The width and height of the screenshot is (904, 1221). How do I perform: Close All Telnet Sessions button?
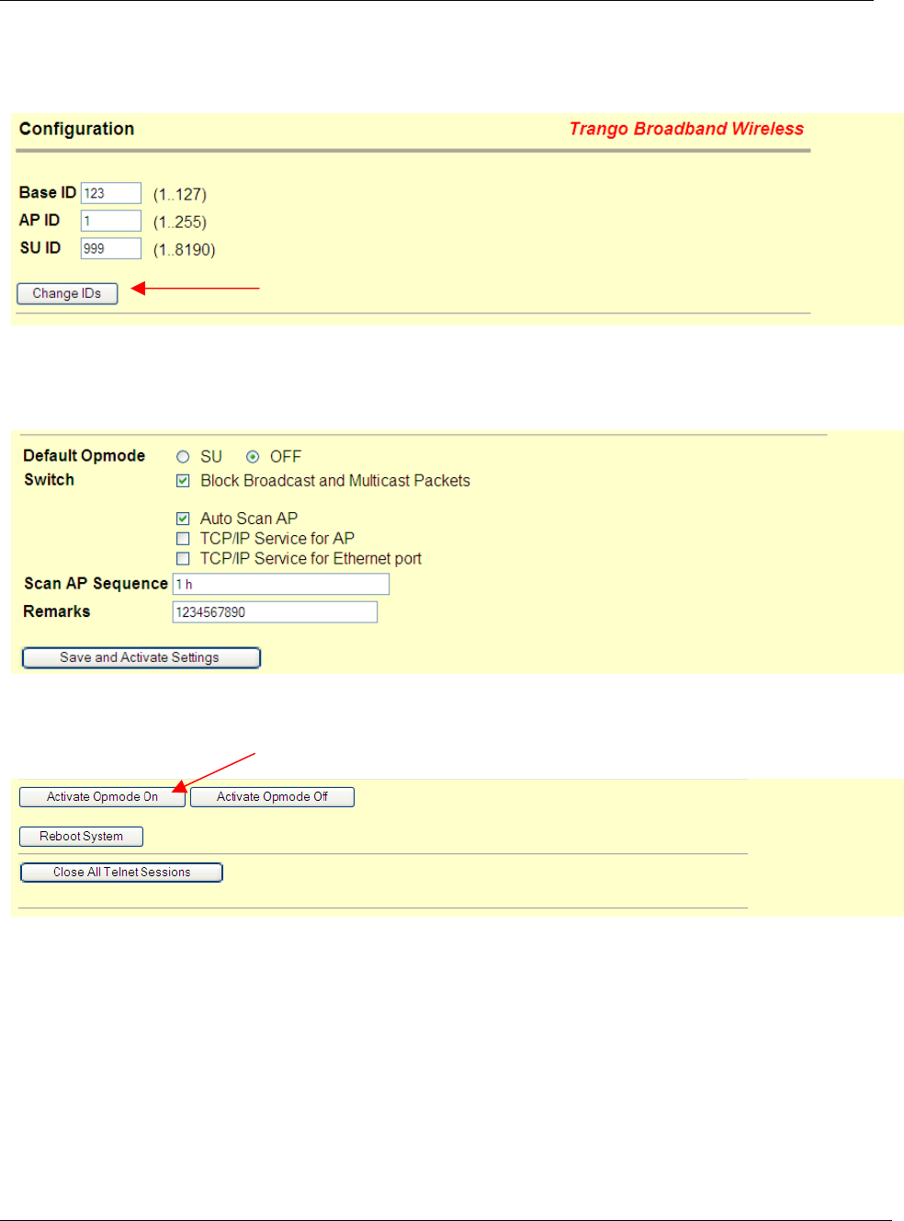coord(121,873)
